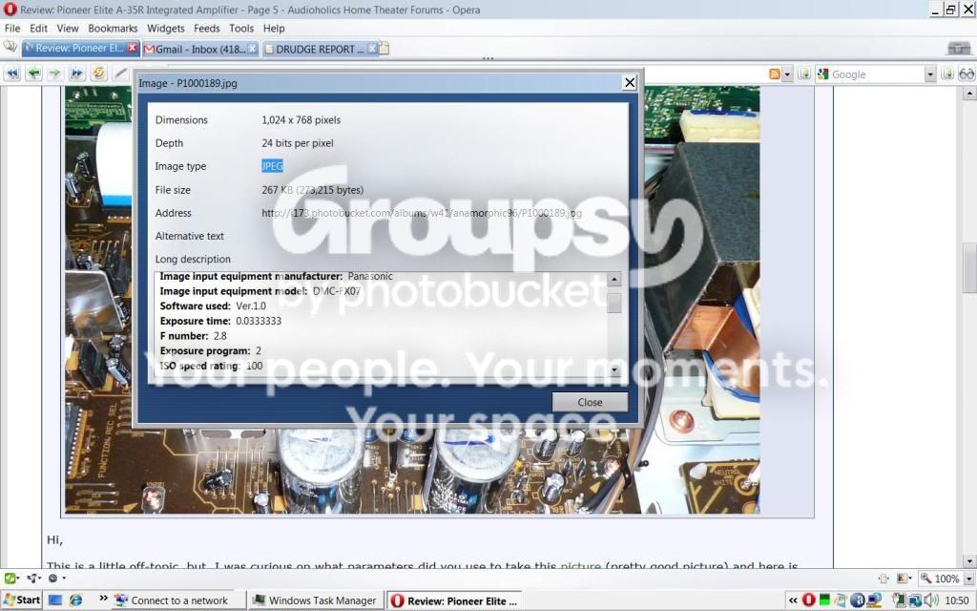
Task: Click Review: Pioneer Elite taskbar button
Action: tap(453, 601)
